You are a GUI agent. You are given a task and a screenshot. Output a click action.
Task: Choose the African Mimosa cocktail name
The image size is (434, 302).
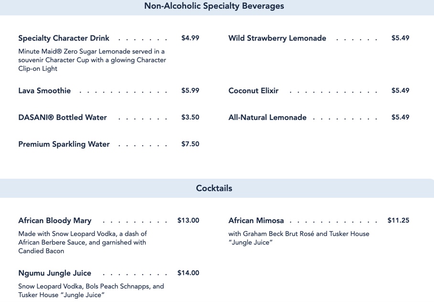point(256,221)
